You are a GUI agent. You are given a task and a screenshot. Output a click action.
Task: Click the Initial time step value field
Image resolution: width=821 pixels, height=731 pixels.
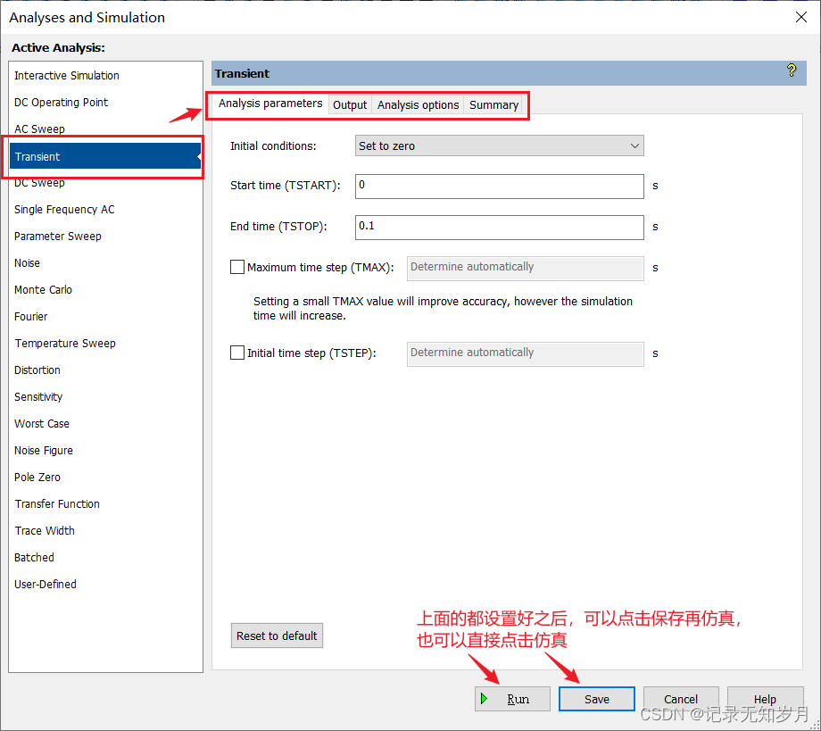point(525,354)
